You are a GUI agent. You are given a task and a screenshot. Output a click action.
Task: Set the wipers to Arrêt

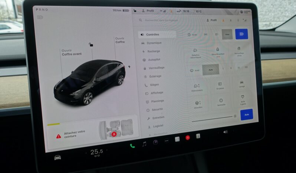coord(194,71)
